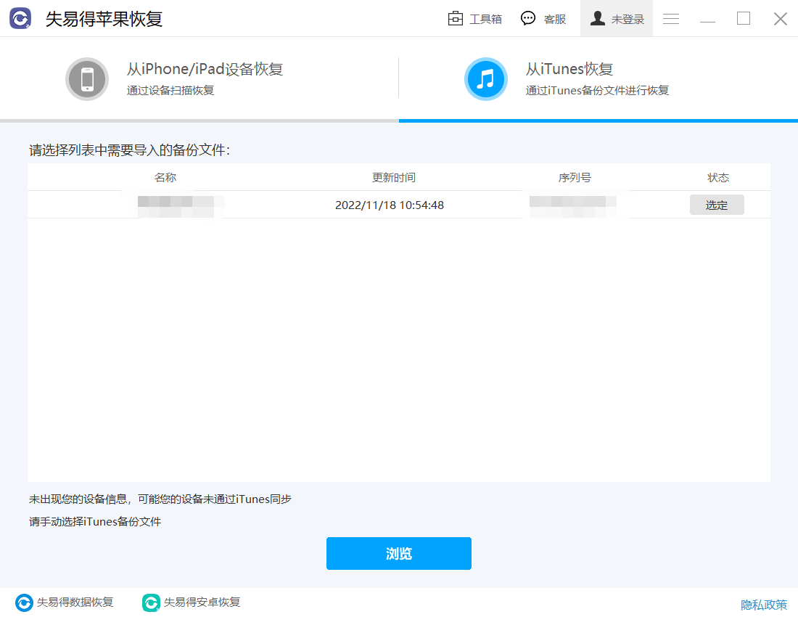Click the 失易得苹果恢复 app logo icon
The image size is (798, 617).
(x=20, y=18)
